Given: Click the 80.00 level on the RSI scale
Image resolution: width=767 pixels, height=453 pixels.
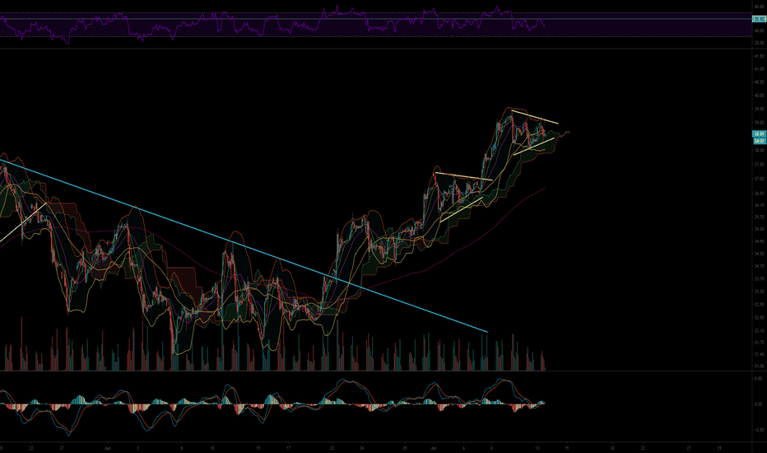Looking at the screenshot, I should pyautogui.click(x=760, y=7).
